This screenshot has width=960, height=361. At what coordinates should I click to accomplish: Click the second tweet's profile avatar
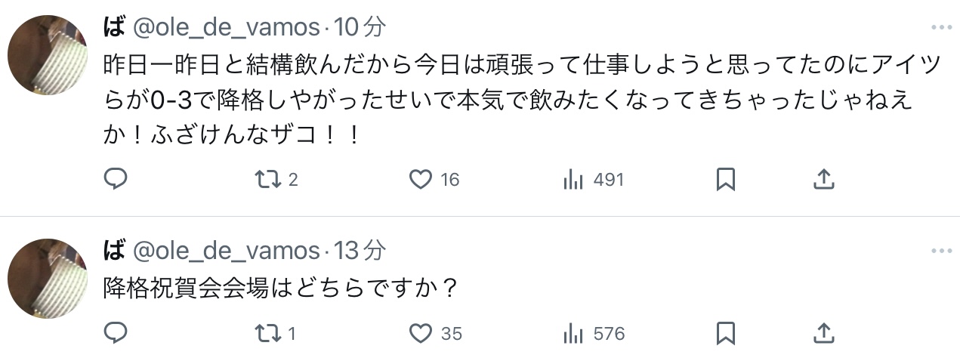48,278
